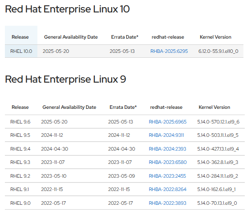Click Kernel Version header in RHEL 9 table
This screenshot has height=215, width=251.
coord(215,107)
